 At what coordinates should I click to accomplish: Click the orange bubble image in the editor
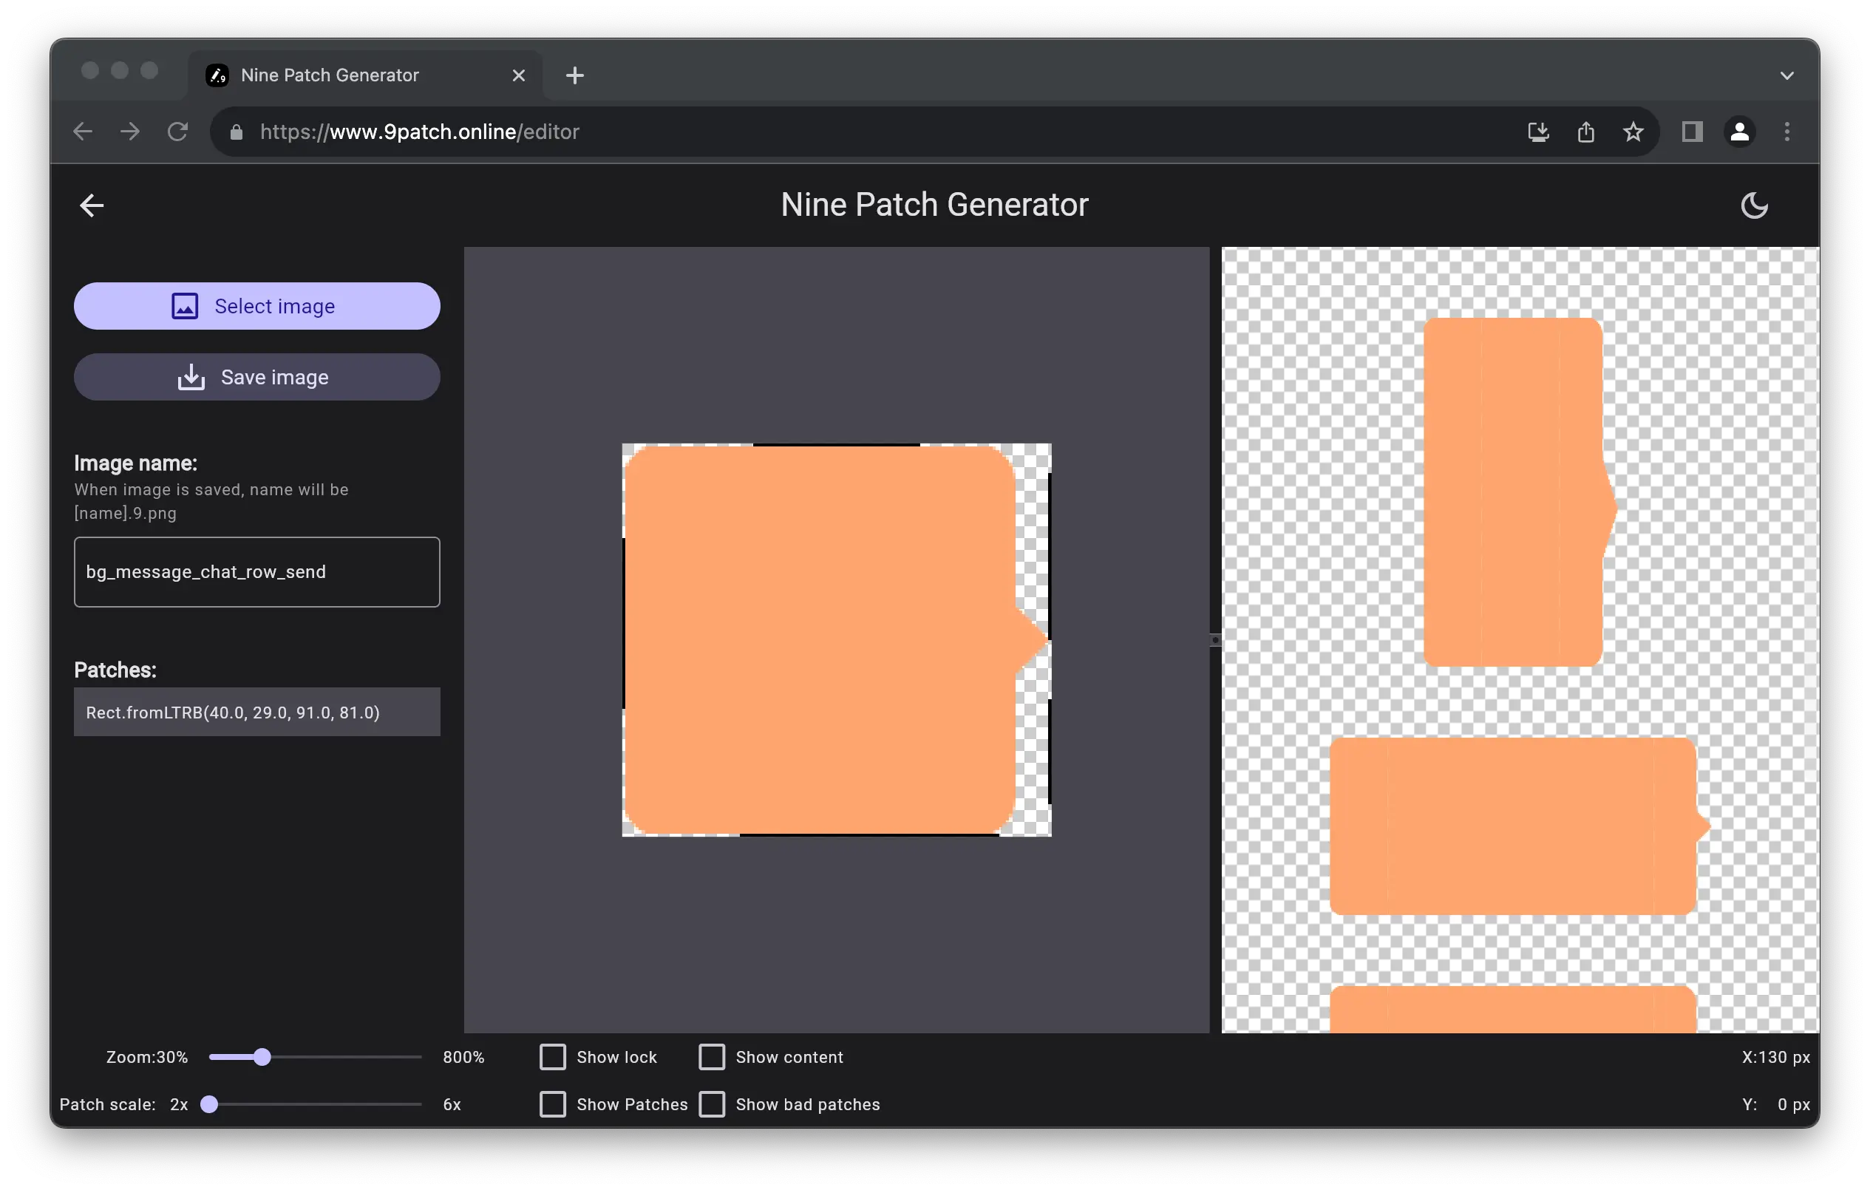pos(837,640)
